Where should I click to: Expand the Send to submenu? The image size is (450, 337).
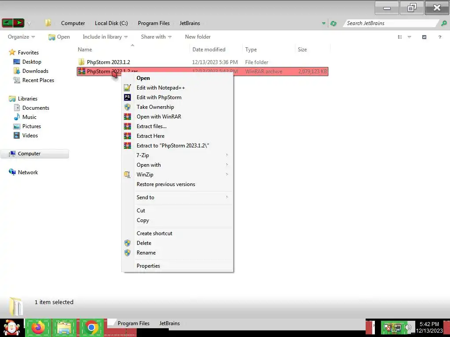[178, 197]
